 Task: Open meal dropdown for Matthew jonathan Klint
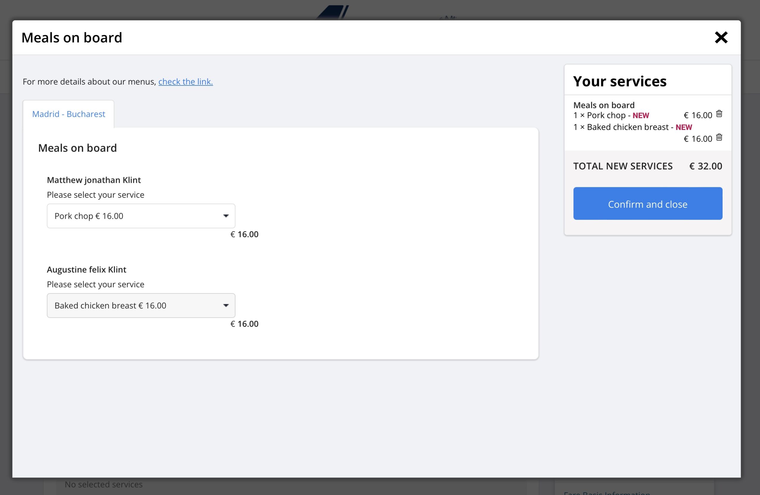coord(141,216)
